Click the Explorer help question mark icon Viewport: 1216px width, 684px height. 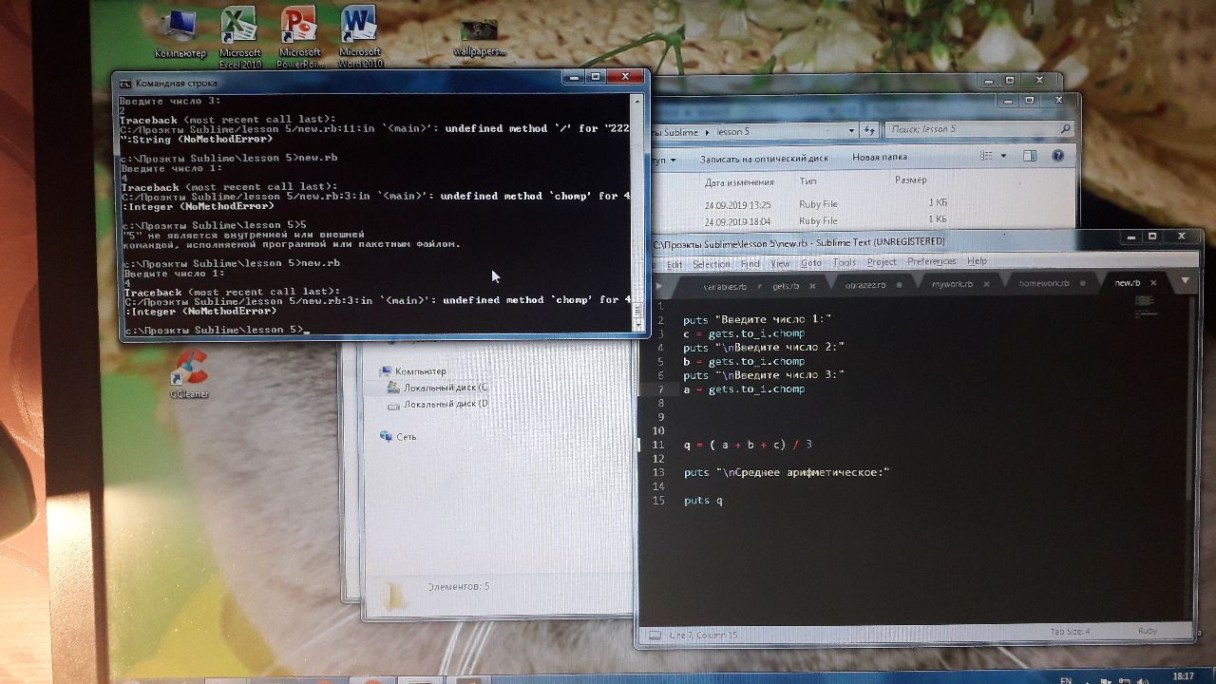(x=1059, y=157)
